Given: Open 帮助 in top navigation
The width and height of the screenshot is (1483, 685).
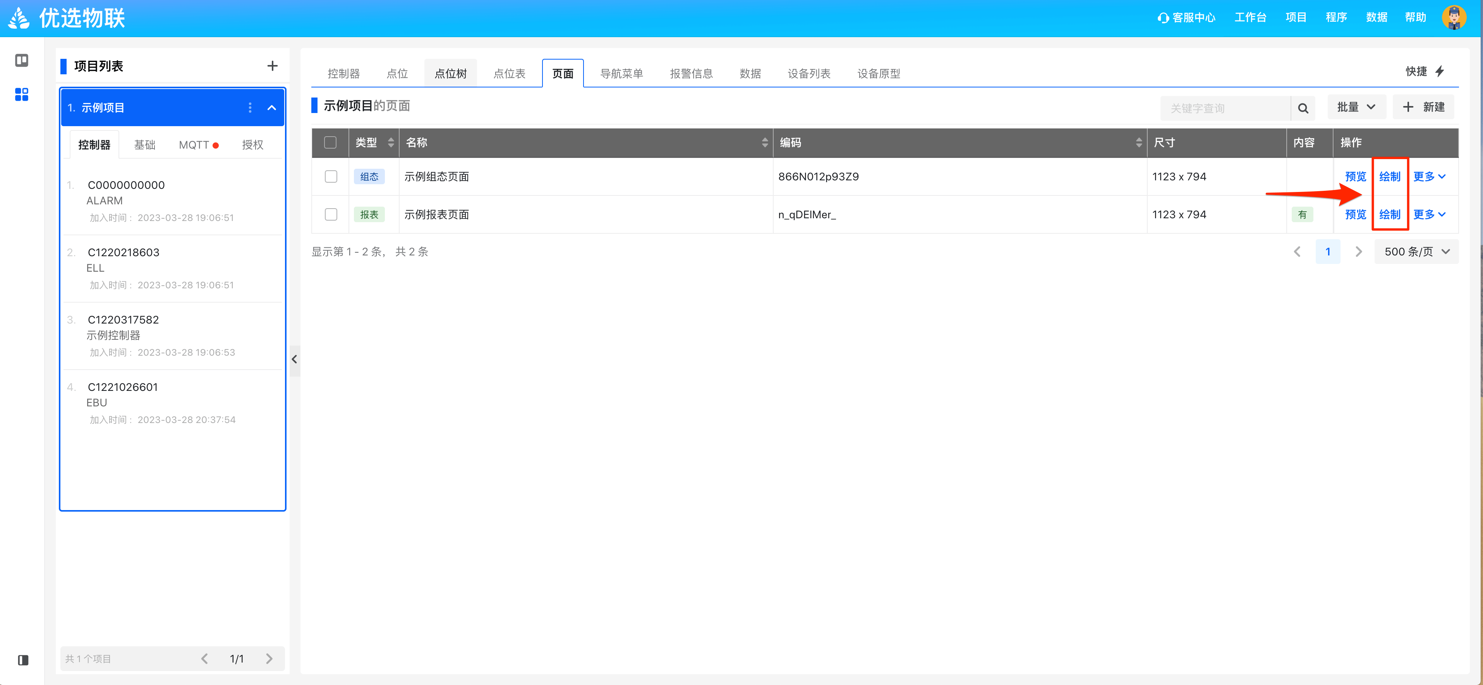Looking at the screenshot, I should pyautogui.click(x=1416, y=18).
